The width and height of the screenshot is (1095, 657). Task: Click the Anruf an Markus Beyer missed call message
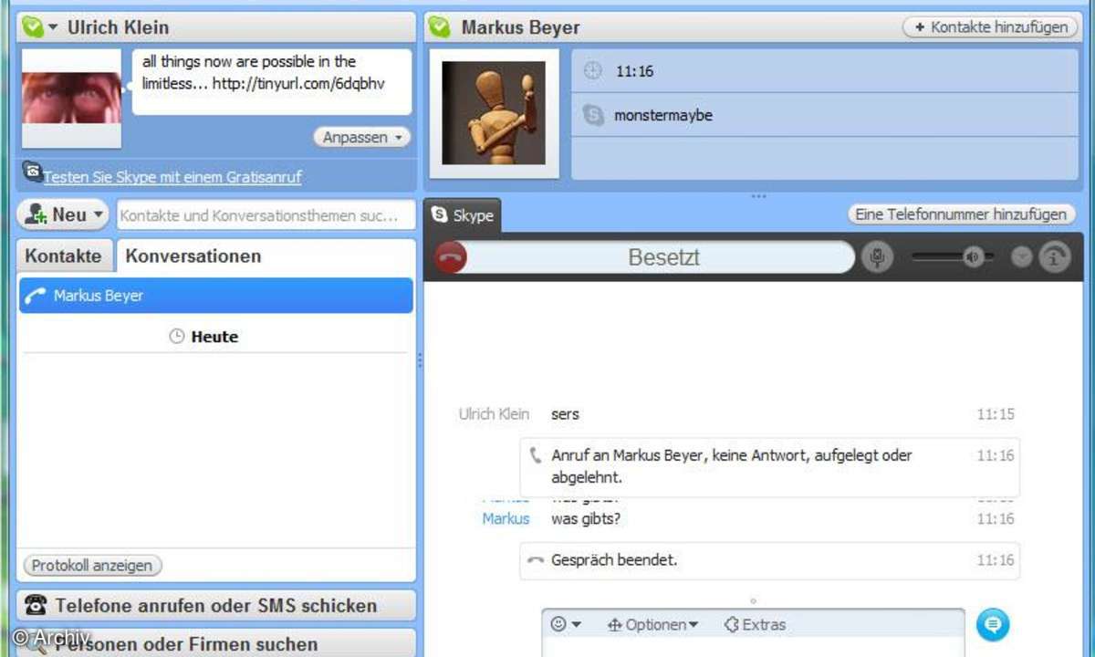point(769,467)
